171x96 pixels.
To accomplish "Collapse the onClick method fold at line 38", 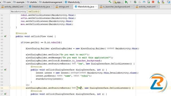I will click(x=10, y=36).
